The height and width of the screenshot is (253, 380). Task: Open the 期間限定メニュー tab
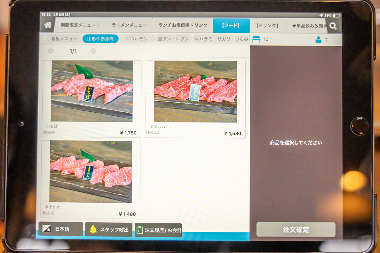tap(80, 25)
